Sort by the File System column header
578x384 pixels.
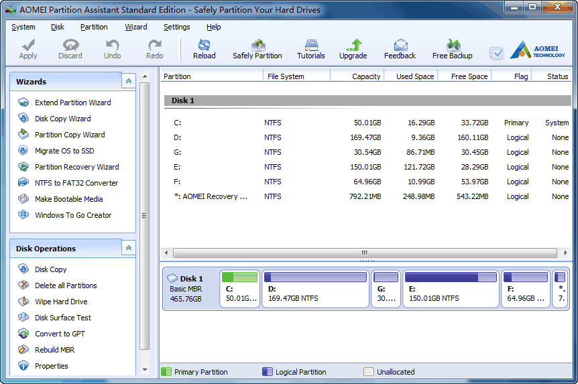click(297, 76)
